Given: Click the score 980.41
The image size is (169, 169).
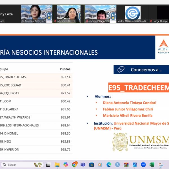Looking at the screenshot, I should [66, 85].
